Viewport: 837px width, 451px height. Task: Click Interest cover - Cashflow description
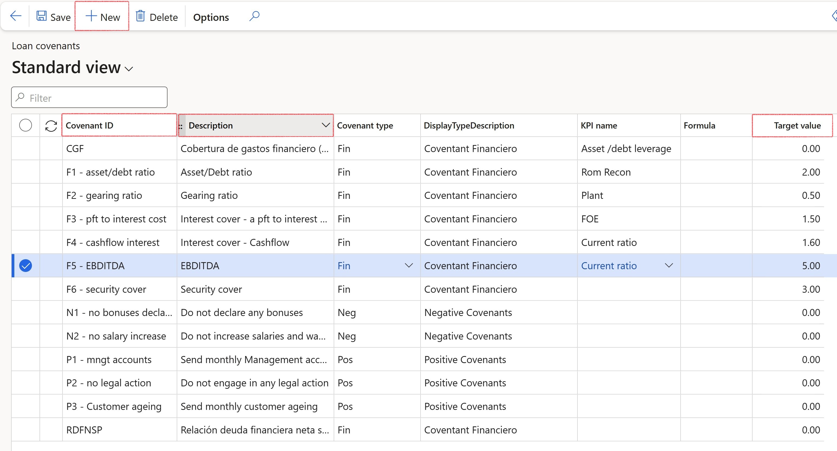(x=255, y=242)
